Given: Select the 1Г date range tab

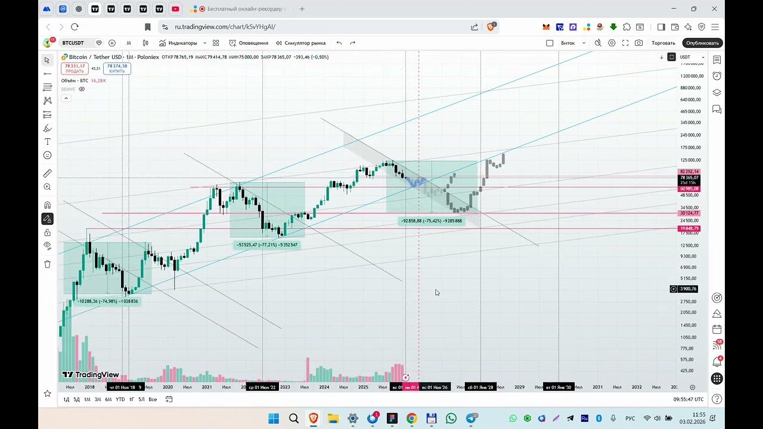Looking at the screenshot, I should 132,399.
